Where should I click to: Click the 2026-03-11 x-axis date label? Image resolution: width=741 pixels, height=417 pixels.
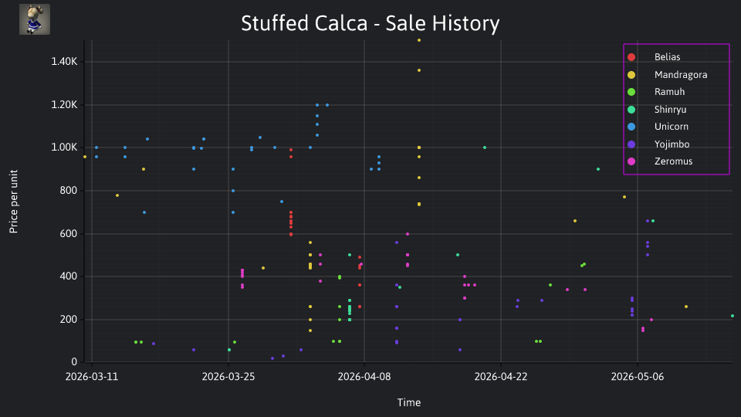pos(92,376)
